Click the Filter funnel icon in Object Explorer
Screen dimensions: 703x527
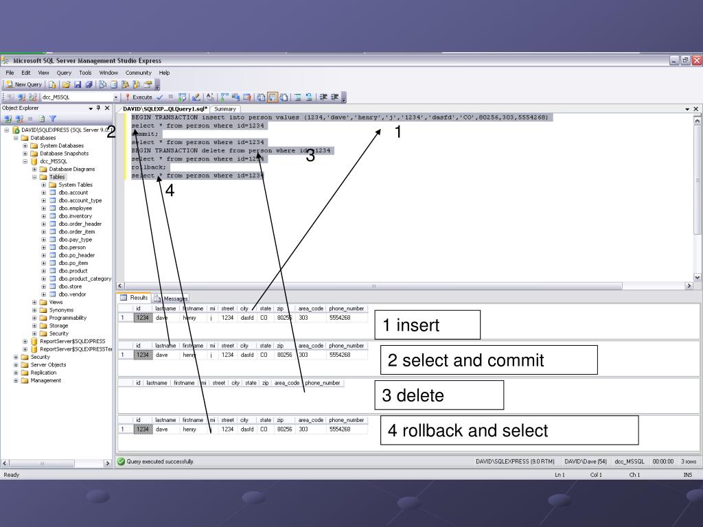53,119
